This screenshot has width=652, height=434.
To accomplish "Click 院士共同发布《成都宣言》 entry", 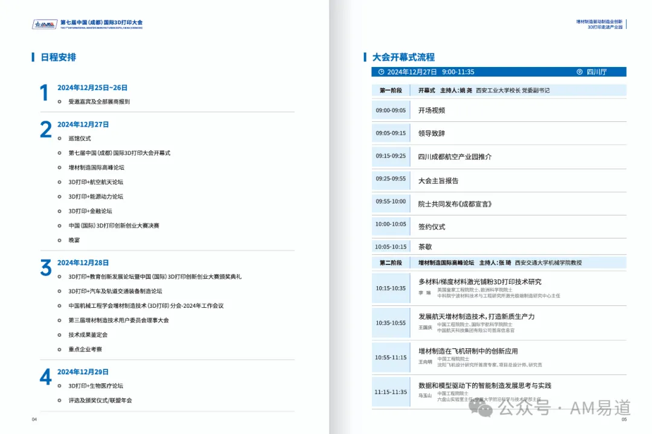I will [455, 204].
